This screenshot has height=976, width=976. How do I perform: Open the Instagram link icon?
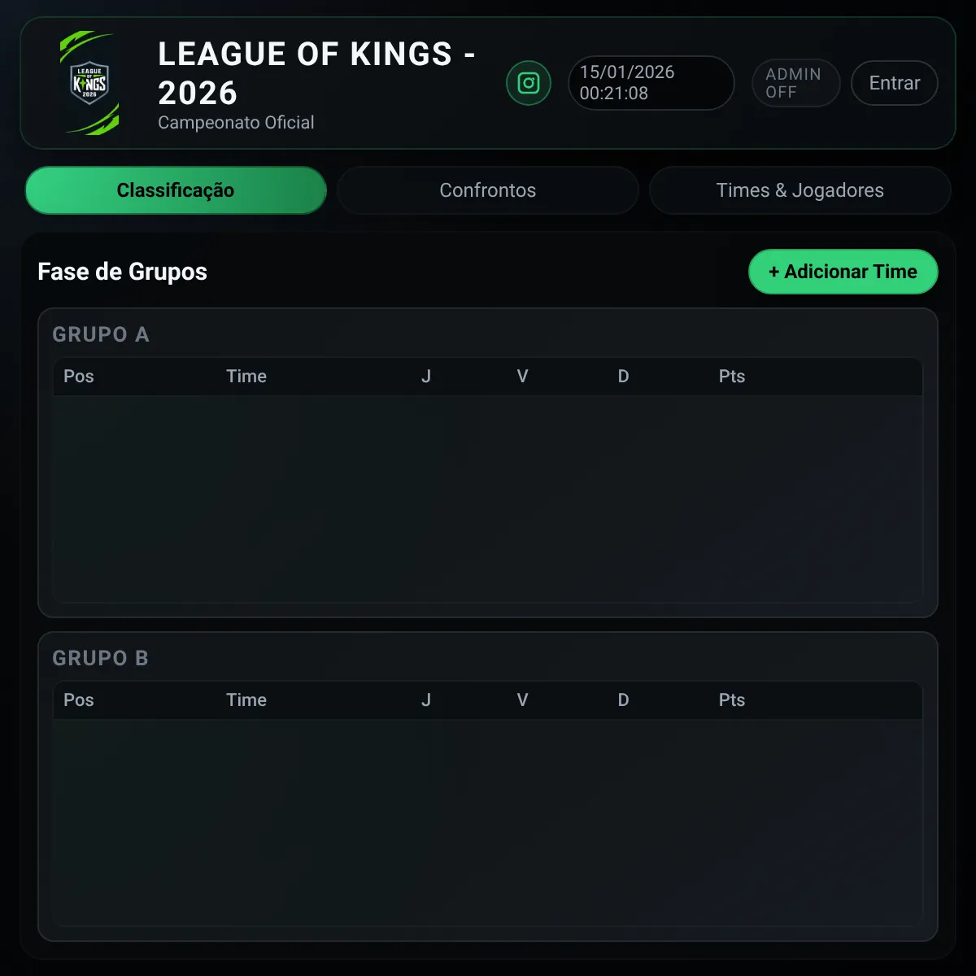click(x=529, y=83)
